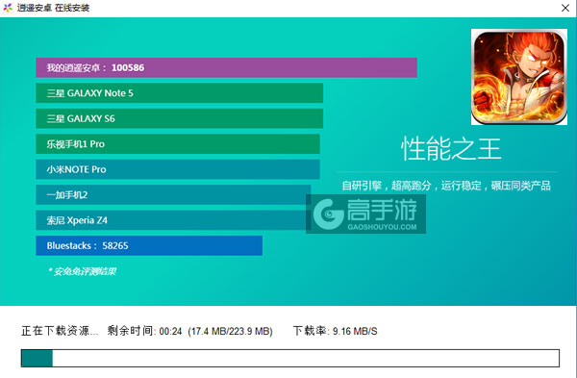Click the 逍遥安卓 在线安装 window title
The width and height of the screenshot is (577, 378).
(53, 8)
